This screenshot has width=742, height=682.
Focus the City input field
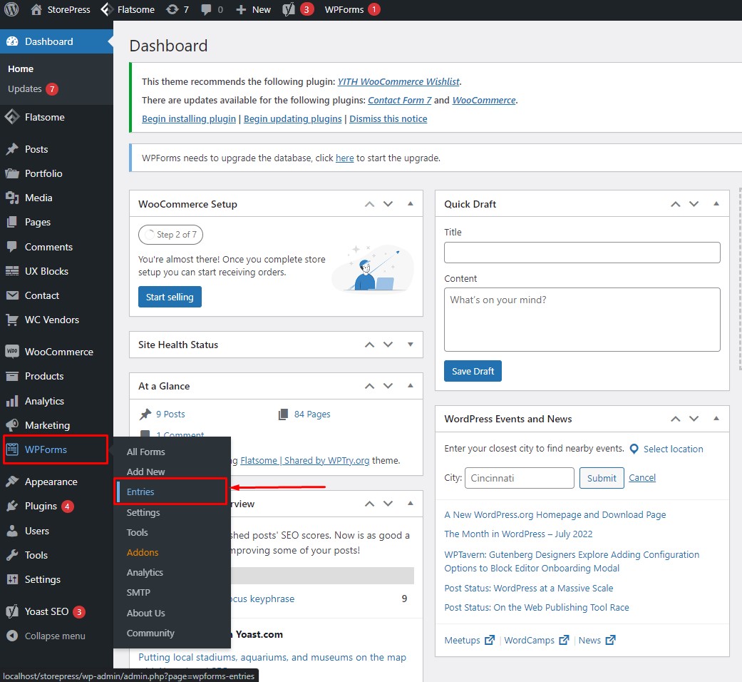(x=520, y=478)
